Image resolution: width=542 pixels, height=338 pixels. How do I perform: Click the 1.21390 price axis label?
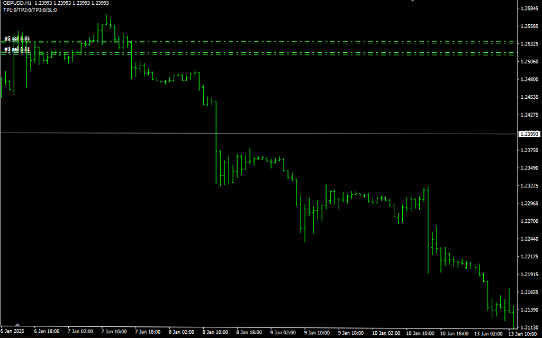pos(529,310)
